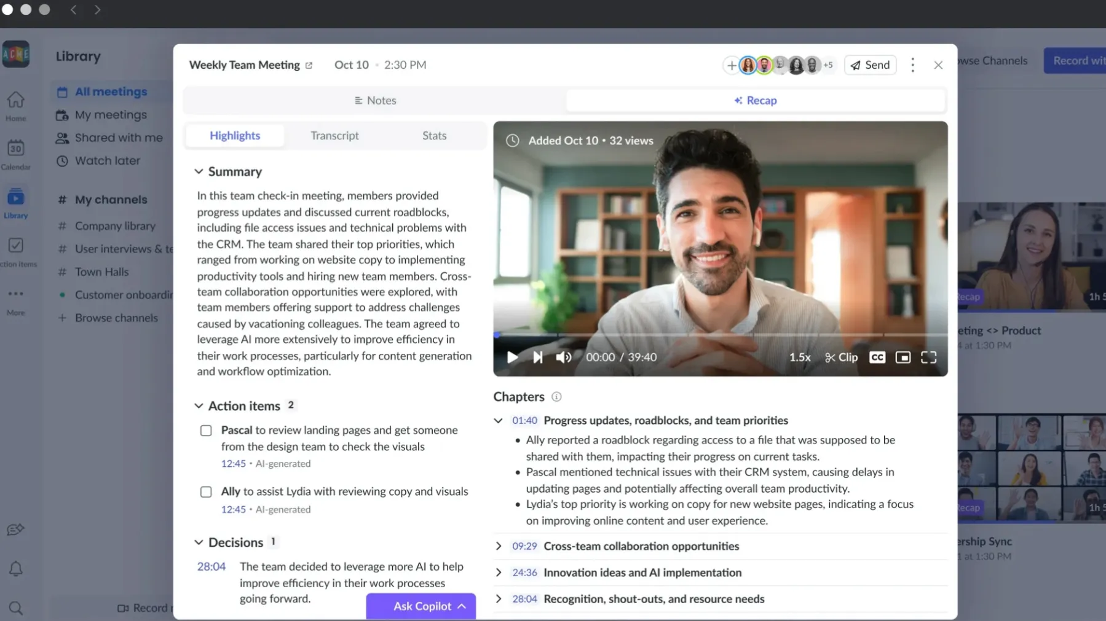Click the Send button
The height and width of the screenshot is (621, 1106).
(870, 65)
